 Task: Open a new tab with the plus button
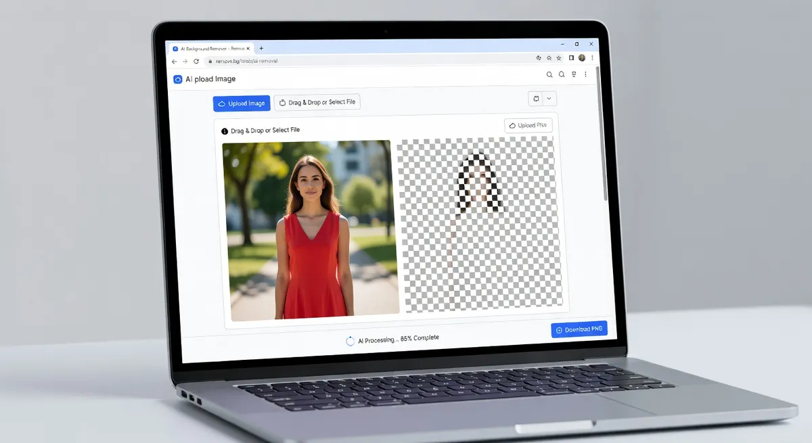pos(261,48)
